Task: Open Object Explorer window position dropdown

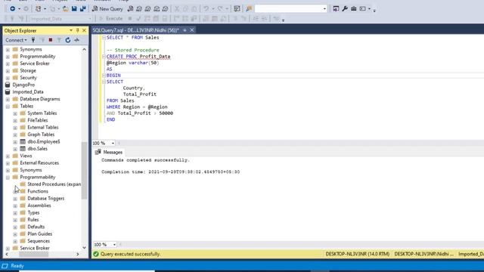Action: point(71,30)
